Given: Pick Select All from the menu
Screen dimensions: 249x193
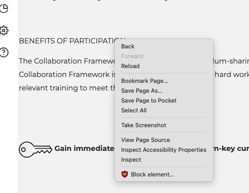Looking at the screenshot, I should click(164, 110).
